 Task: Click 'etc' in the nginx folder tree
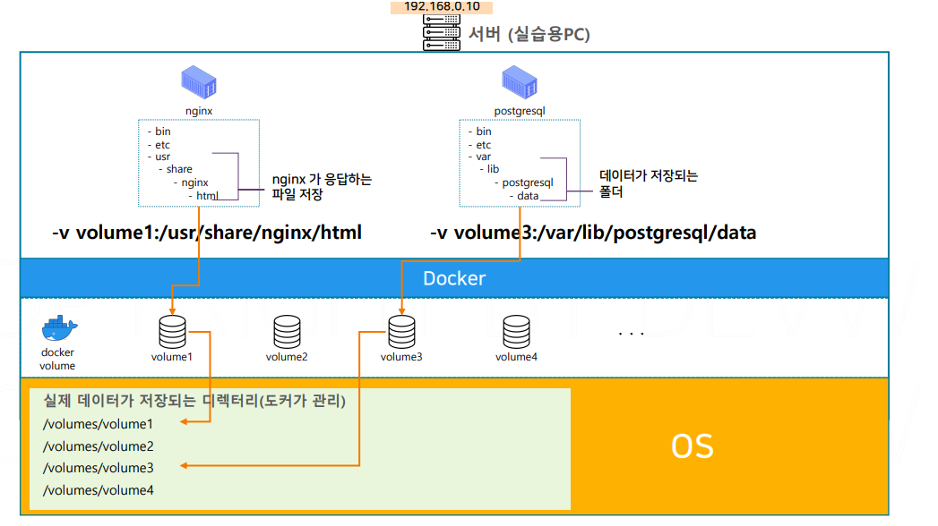pyautogui.click(x=163, y=145)
